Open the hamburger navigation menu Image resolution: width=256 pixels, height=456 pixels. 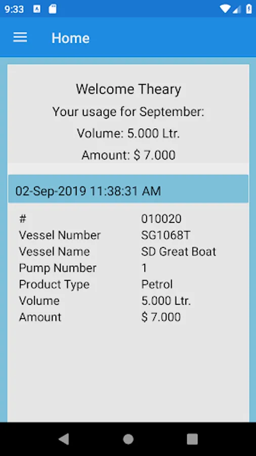tap(20, 37)
